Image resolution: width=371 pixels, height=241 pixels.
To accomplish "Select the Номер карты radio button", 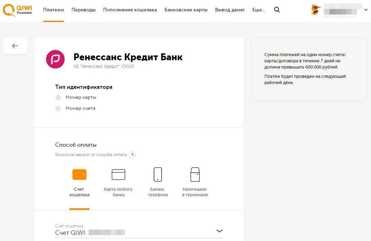I will (x=58, y=97).
